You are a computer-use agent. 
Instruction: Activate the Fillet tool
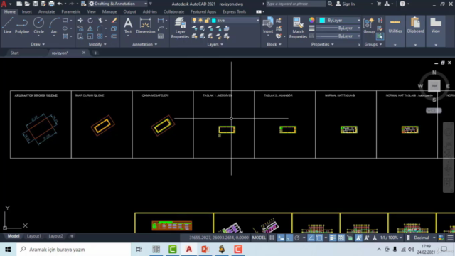100,28
